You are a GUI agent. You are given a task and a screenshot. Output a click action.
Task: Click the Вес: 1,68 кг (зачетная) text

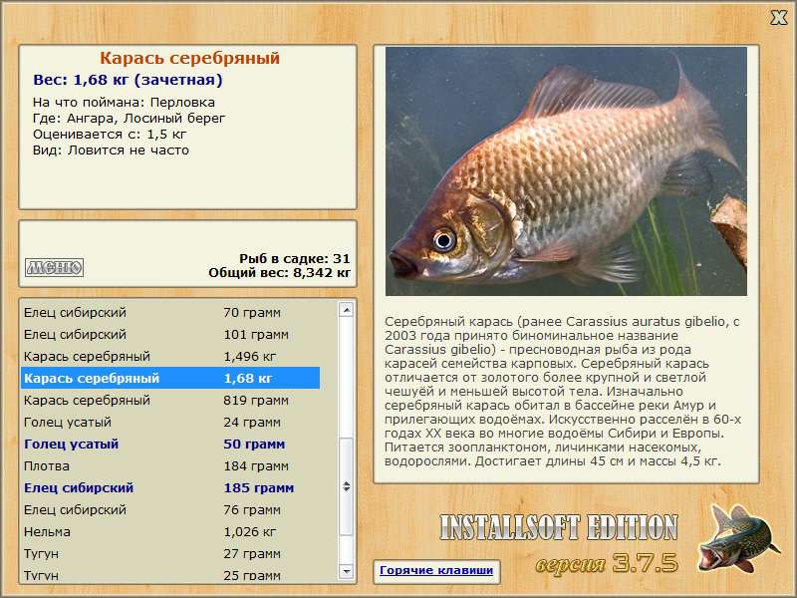click(x=128, y=80)
